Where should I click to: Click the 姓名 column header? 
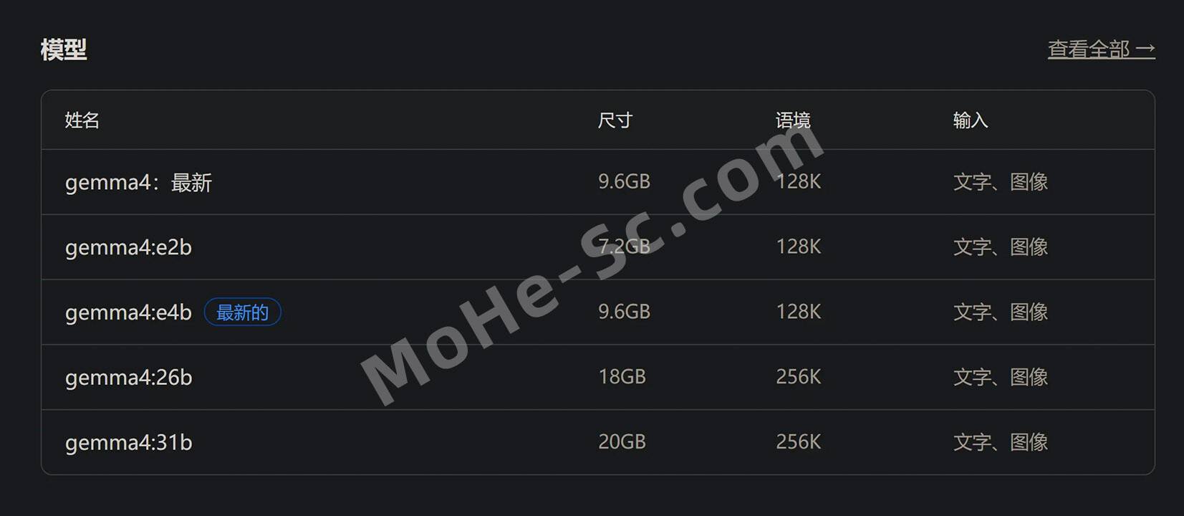pos(82,120)
